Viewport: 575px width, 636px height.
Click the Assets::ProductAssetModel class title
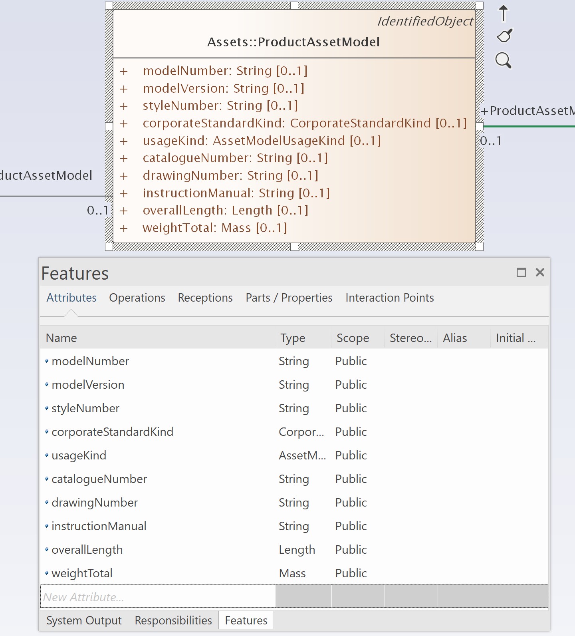click(293, 42)
